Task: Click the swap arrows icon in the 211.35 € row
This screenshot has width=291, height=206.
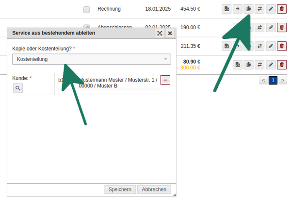Action: (260, 46)
